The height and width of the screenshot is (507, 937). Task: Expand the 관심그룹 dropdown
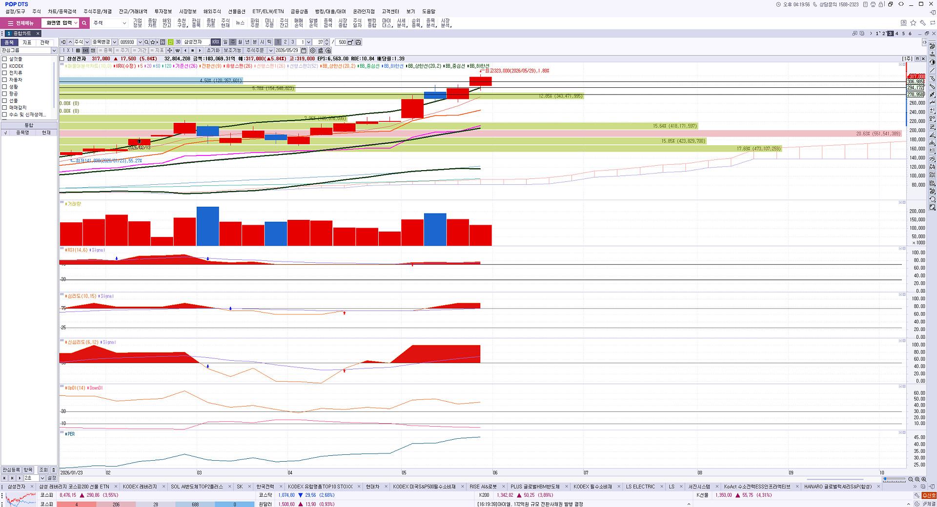tap(54, 50)
